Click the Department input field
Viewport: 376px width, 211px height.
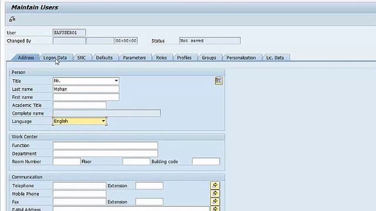click(105, 154)
